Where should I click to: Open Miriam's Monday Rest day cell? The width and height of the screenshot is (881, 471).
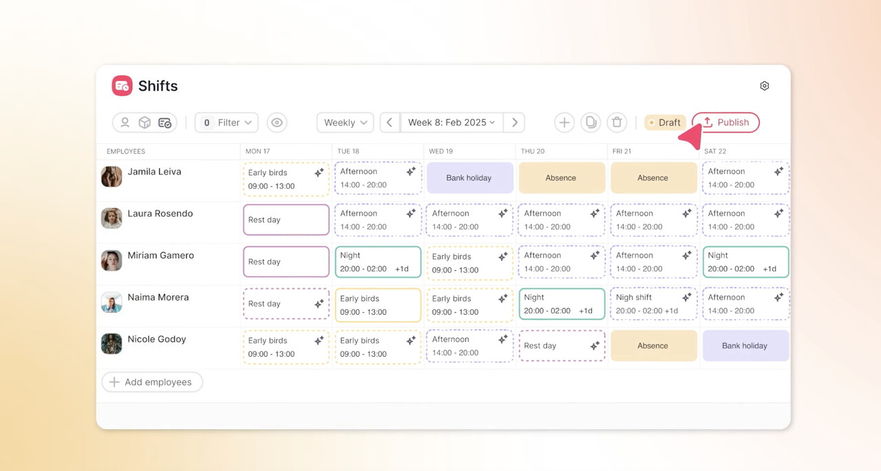pos(286,262)
